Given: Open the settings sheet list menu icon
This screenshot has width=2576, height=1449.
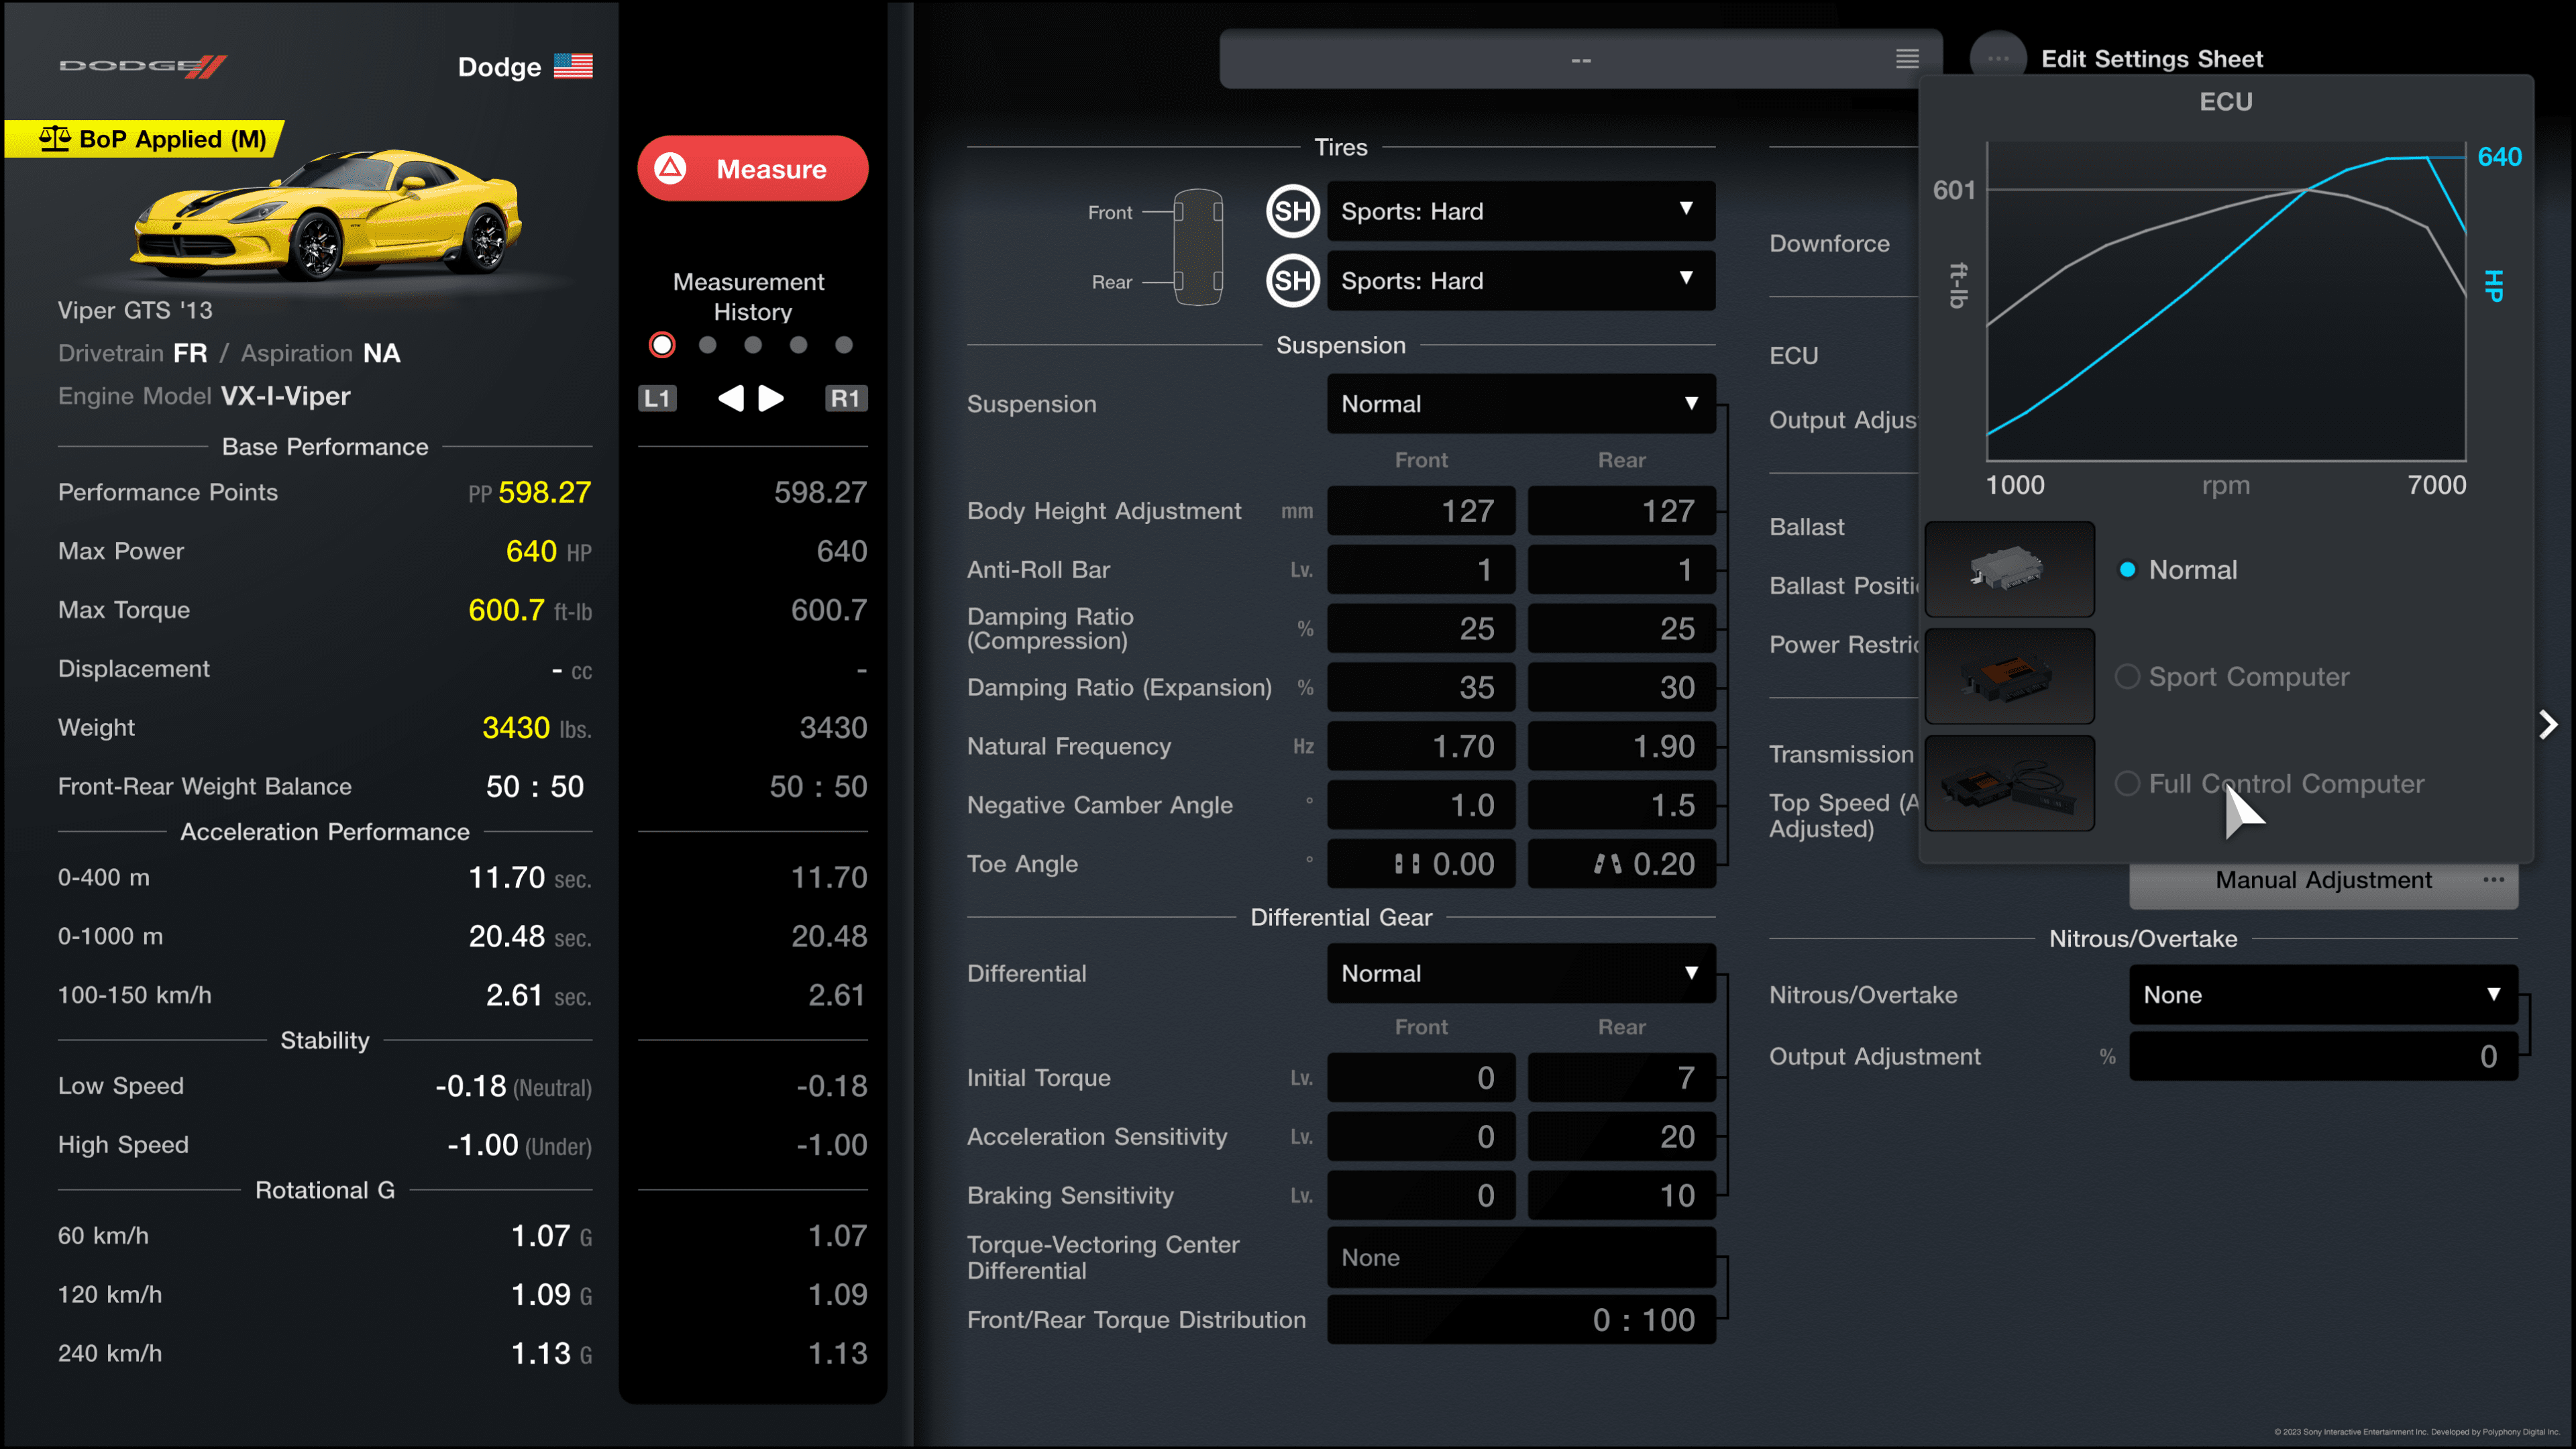Looking at the screenshot, I should (x=1907, y=59).
